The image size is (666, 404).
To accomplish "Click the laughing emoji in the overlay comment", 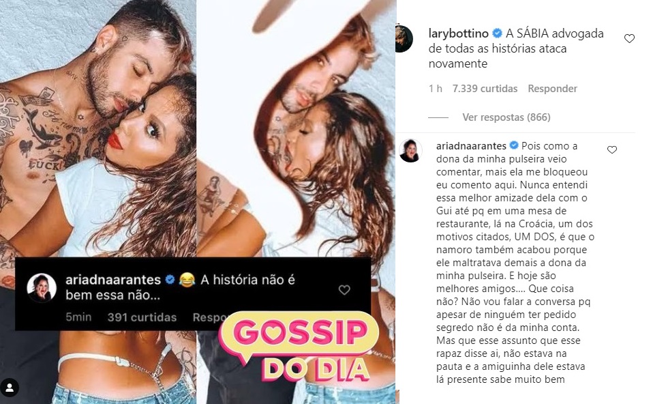I will (187, 280).
